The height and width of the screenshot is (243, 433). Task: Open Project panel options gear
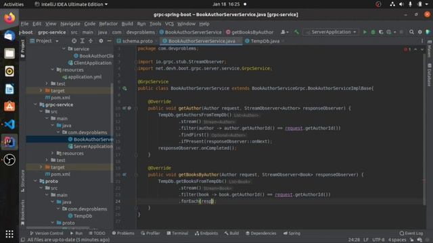coord(101,41)
